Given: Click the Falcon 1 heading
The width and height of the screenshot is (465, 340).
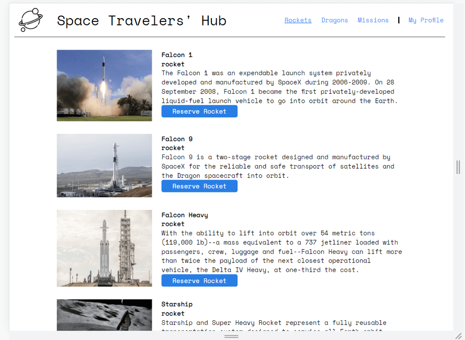Looking at the screenshot, I should [177, 55].
